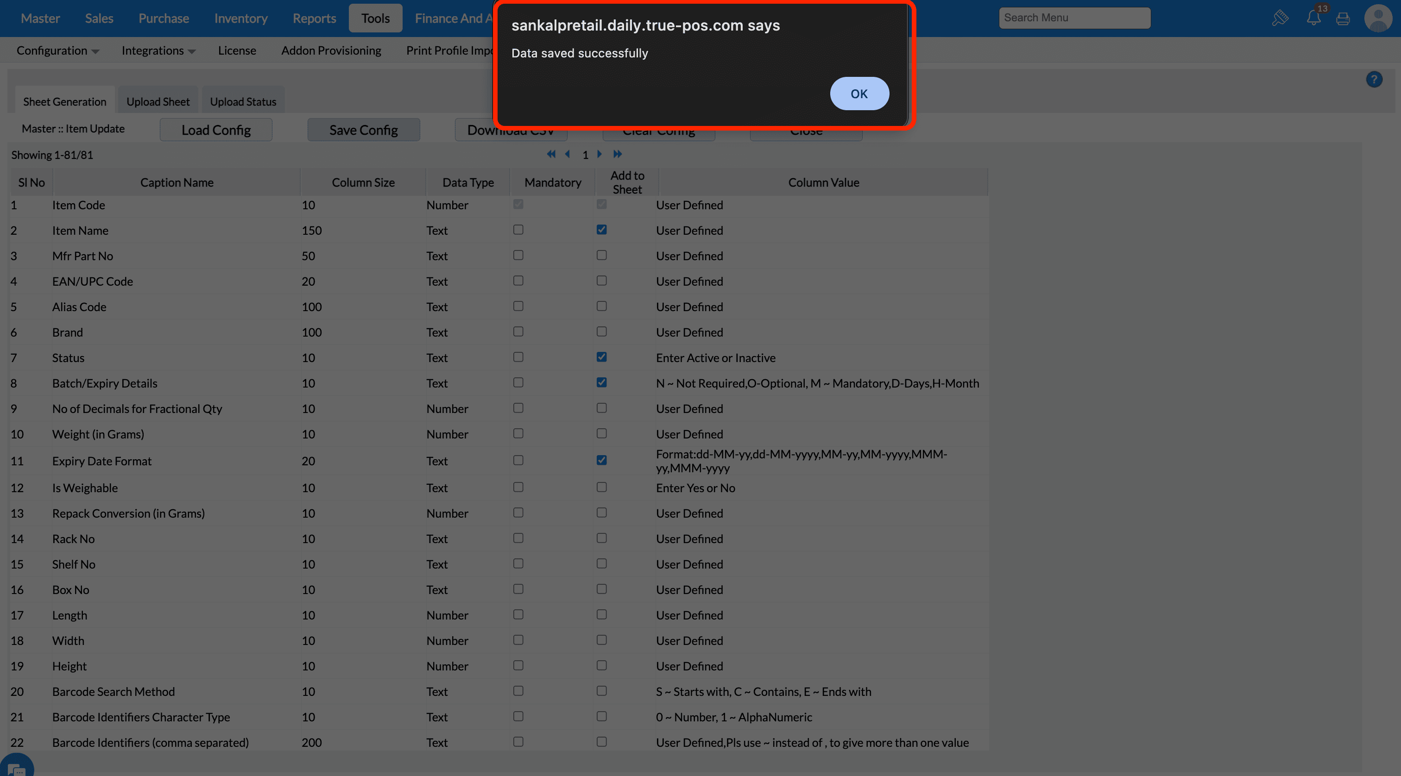
Task: Click the notification bell icon
Action: point(1313,18)
